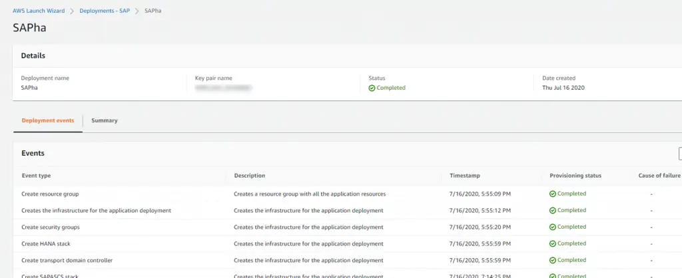
Task: Select the Create HANA stack event
Action: point(46,243)
